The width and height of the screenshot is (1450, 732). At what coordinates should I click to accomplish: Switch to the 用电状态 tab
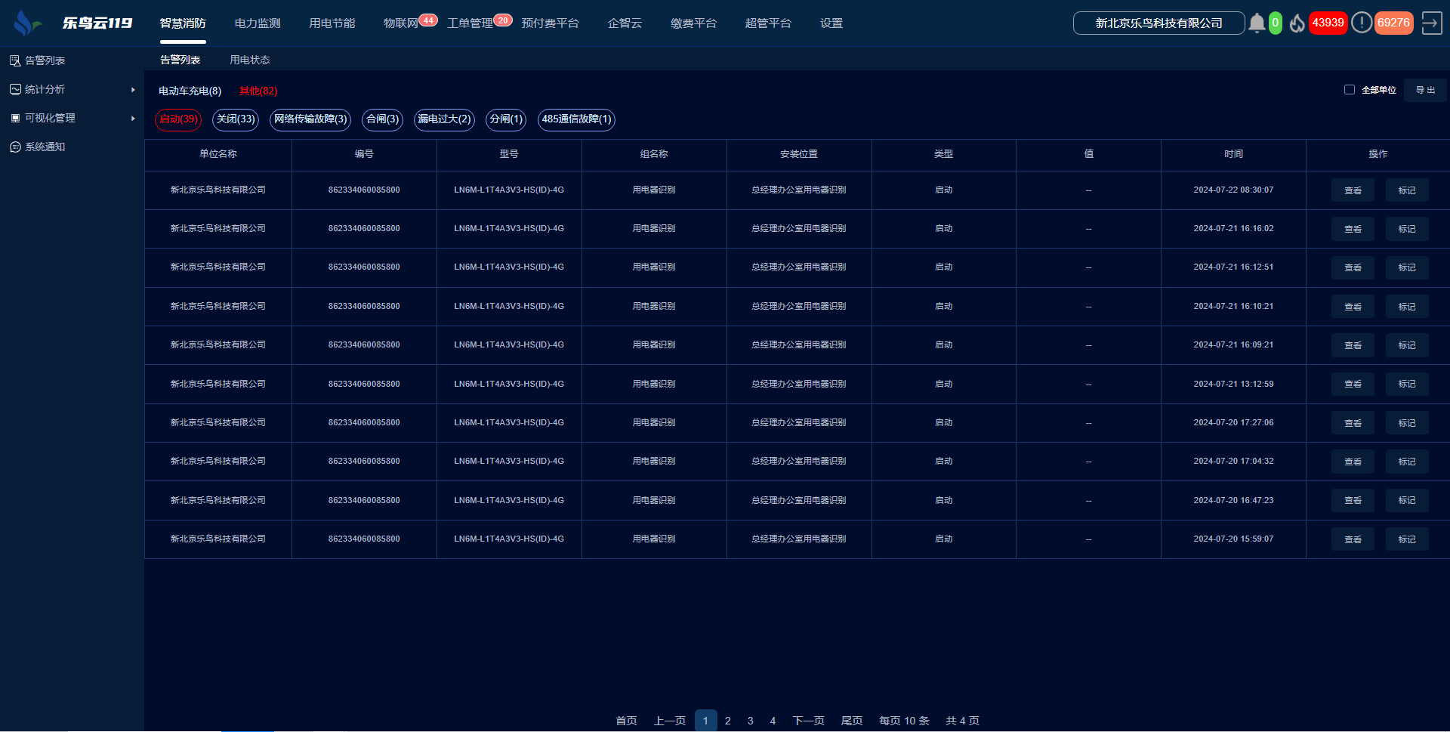click(249, 60)
